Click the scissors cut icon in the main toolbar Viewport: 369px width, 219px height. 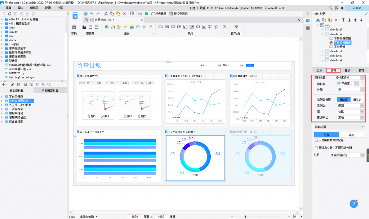106,14
